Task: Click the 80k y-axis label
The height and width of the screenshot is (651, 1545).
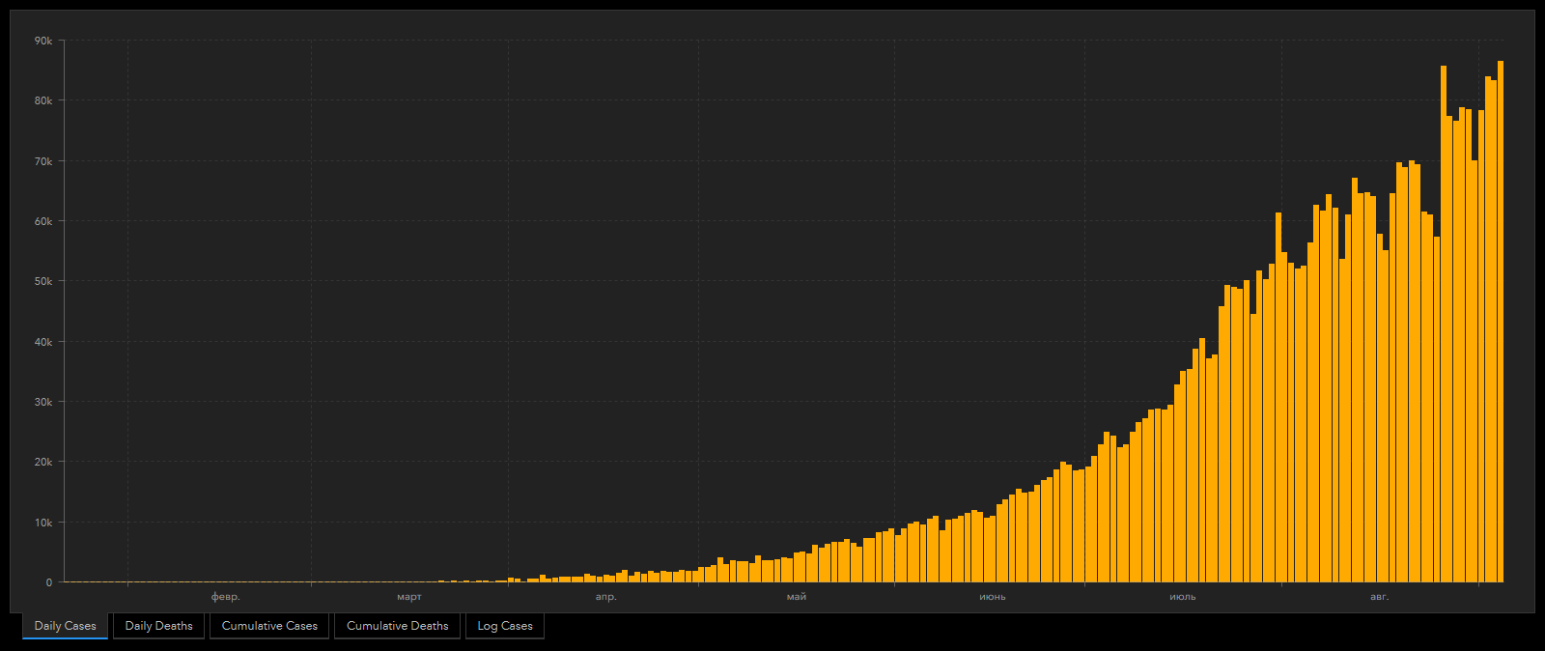Action: tap(43, 100)
